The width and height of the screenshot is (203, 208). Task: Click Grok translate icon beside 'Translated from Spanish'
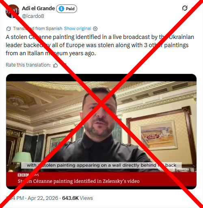9,29
